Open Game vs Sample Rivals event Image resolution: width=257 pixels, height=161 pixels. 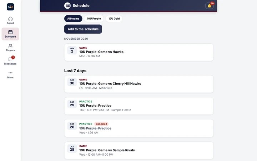tap(139, 150)
